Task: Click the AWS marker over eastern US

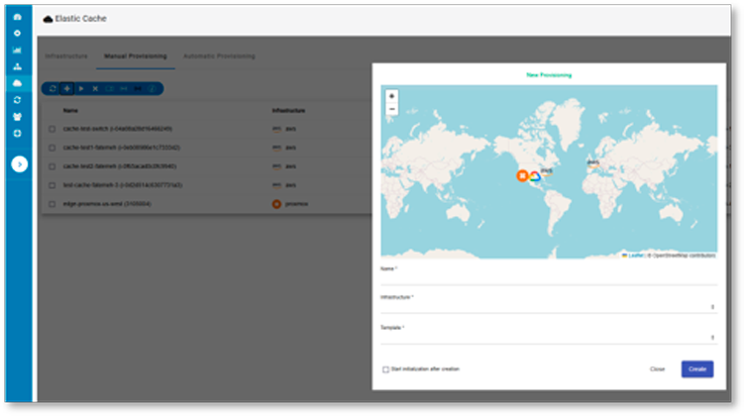Action: [x=547, y=171]
